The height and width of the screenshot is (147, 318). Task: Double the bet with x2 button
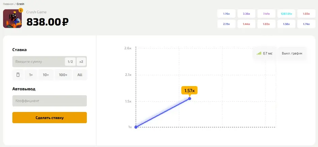tap(81, 62)
